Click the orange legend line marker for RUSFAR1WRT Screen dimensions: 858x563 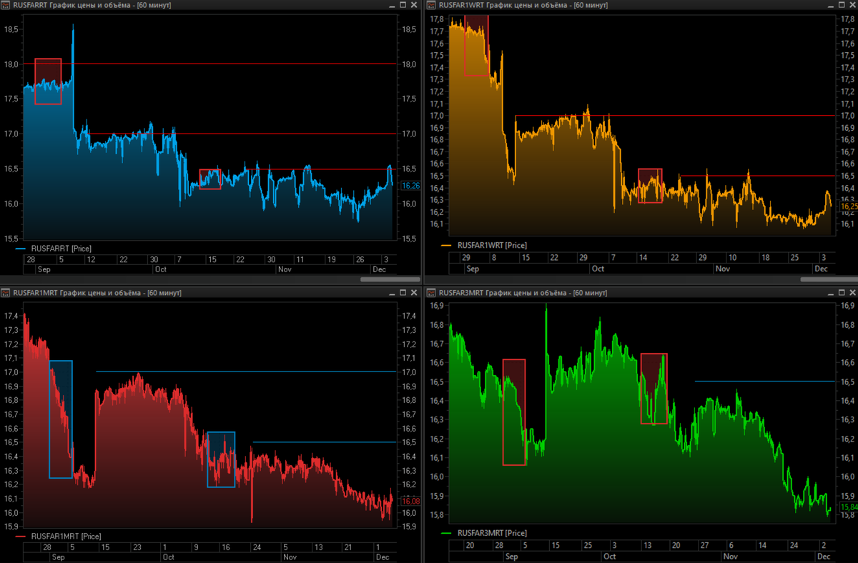(x=447, y=245)
